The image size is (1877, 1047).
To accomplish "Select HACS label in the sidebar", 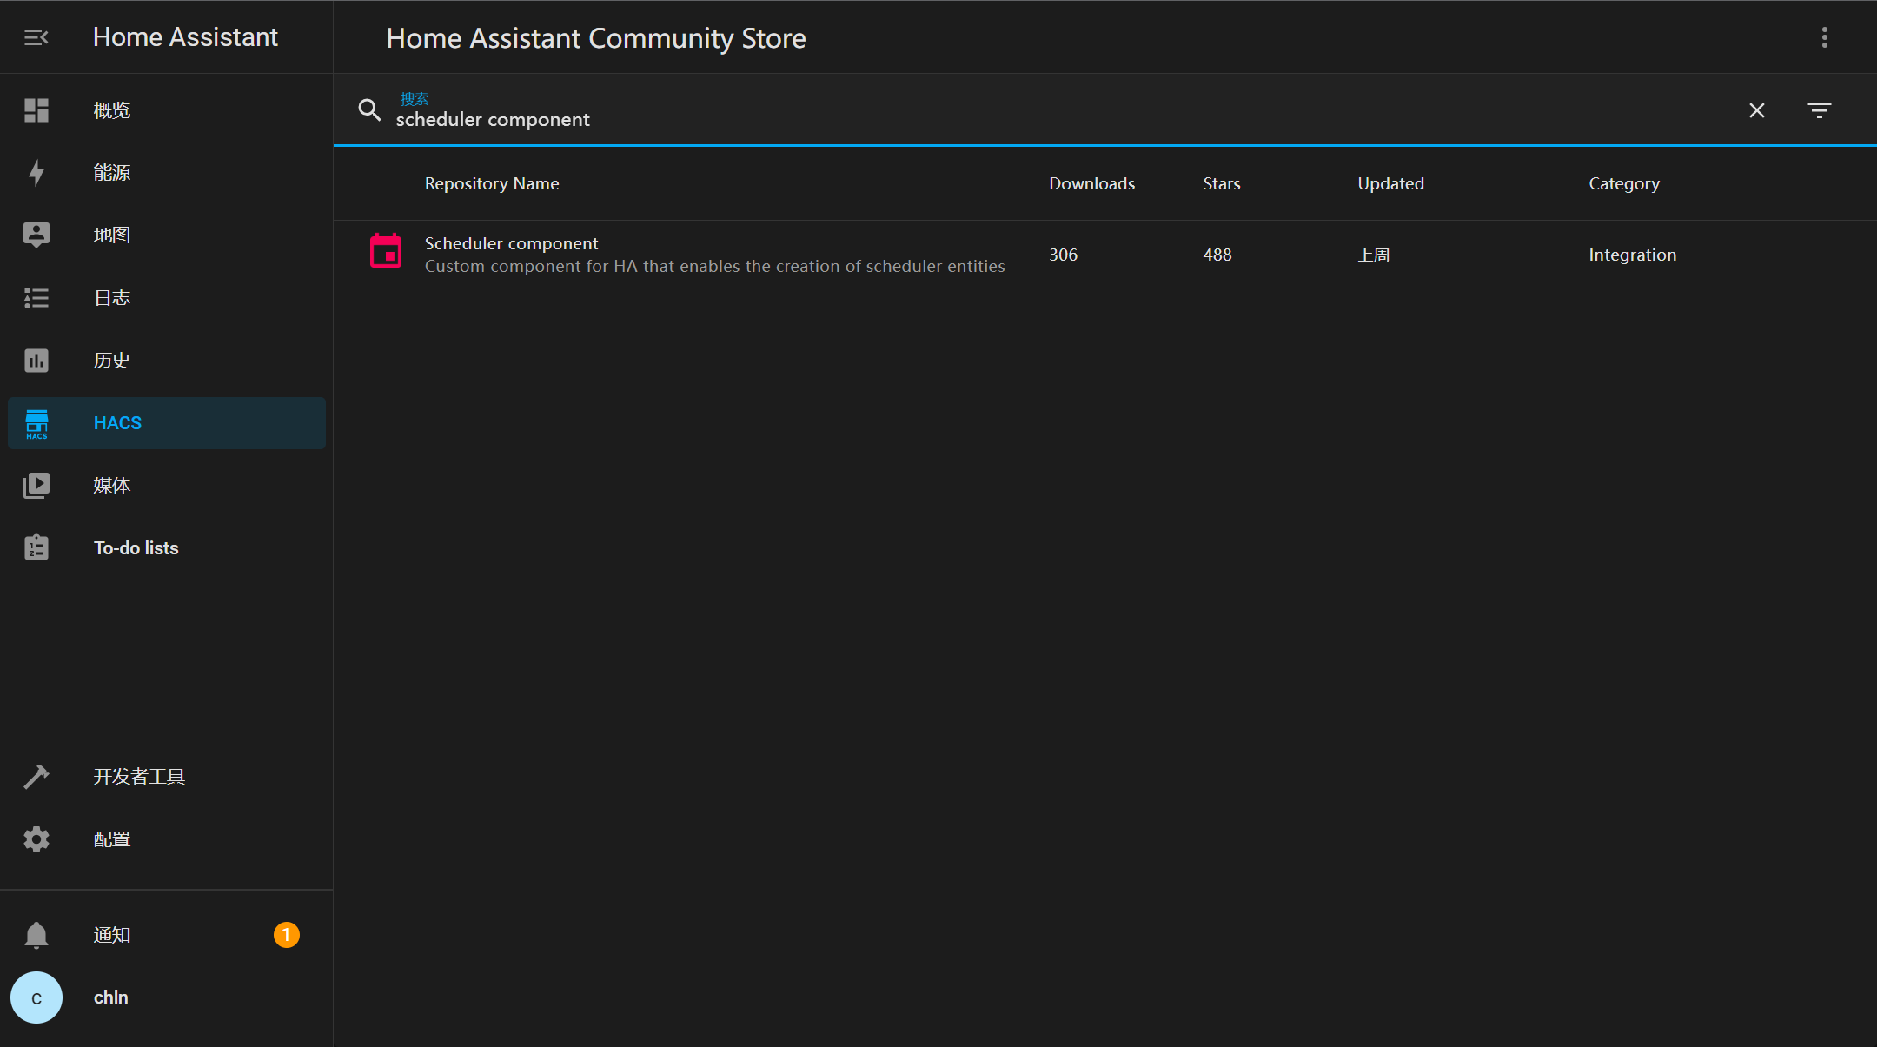I will pyautogui.click(x=117, y=423).
